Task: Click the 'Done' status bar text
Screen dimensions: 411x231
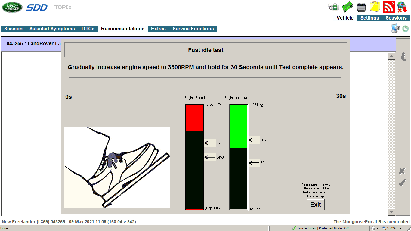Action: click(4, 228)
